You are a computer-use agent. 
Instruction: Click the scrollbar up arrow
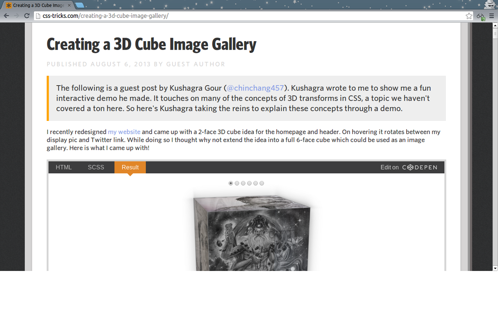495,25
